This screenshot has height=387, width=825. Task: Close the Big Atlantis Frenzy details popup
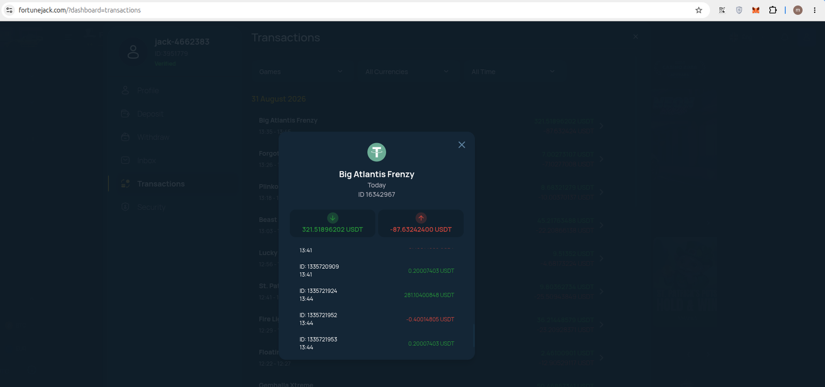(461, 145)
